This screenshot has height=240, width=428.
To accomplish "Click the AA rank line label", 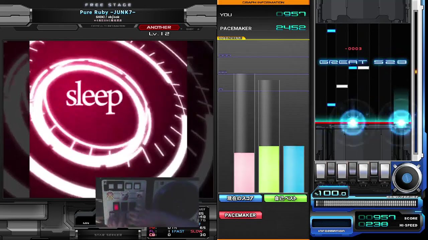I will click(223, 72).
